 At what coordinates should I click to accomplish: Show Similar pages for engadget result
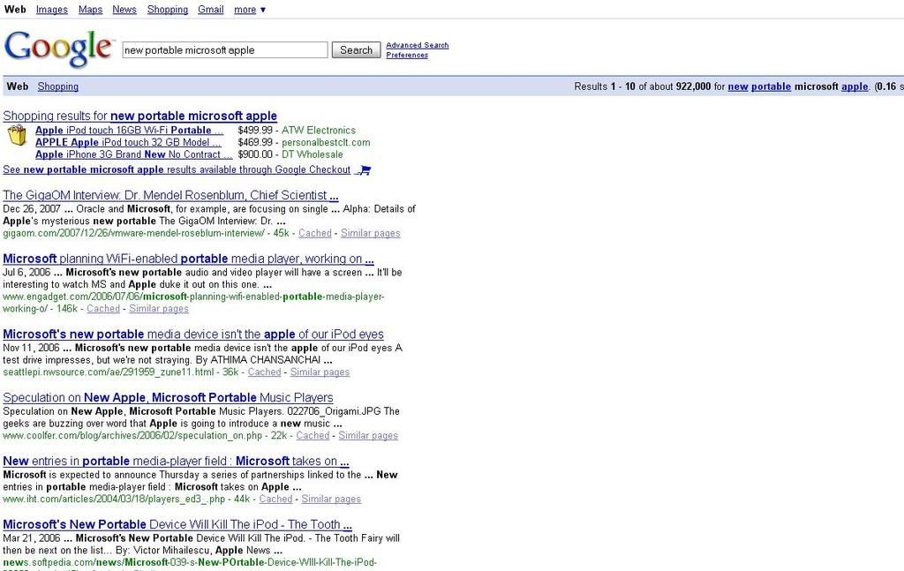pos(159,309)
